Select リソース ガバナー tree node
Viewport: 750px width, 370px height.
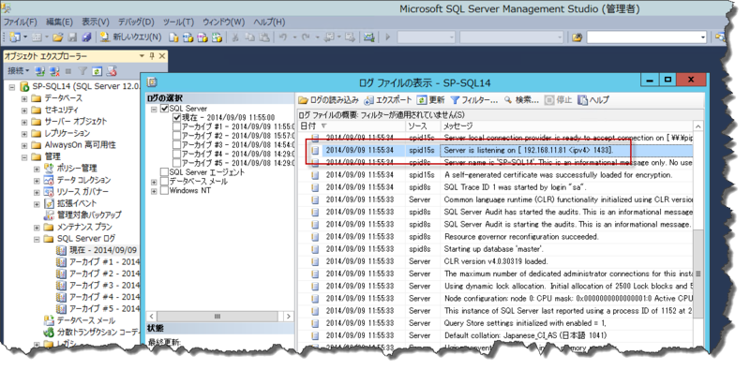82,192
